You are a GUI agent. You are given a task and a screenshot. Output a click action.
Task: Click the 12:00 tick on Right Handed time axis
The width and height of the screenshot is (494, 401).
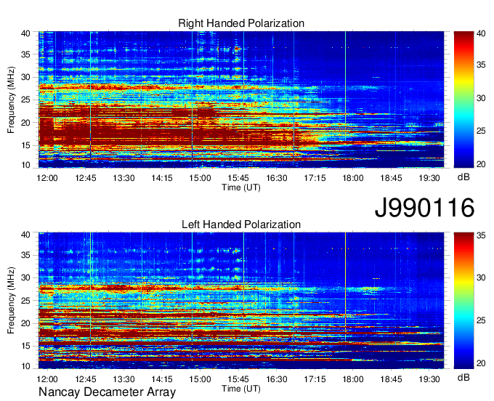click(47, 178)
